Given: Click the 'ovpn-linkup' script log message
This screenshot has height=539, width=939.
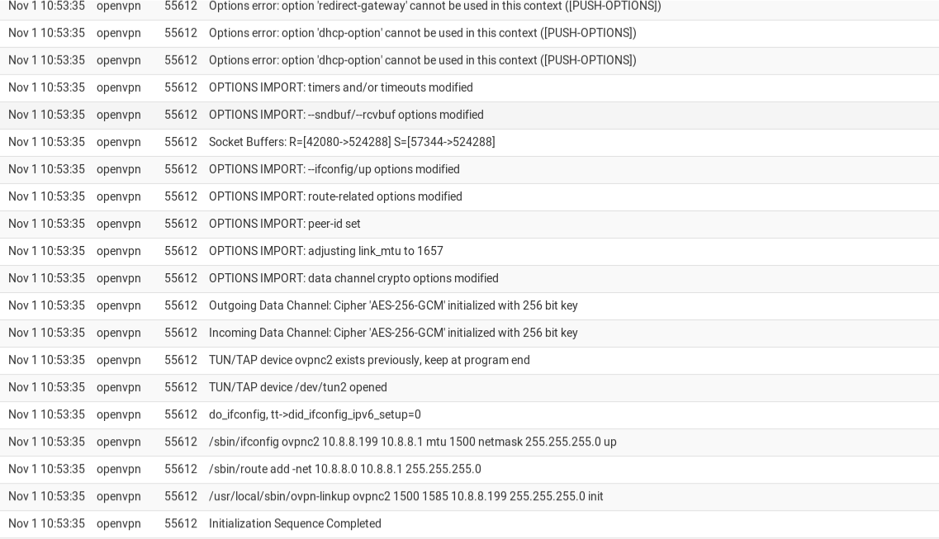Looking at the screenshot, I should [405, 496].
